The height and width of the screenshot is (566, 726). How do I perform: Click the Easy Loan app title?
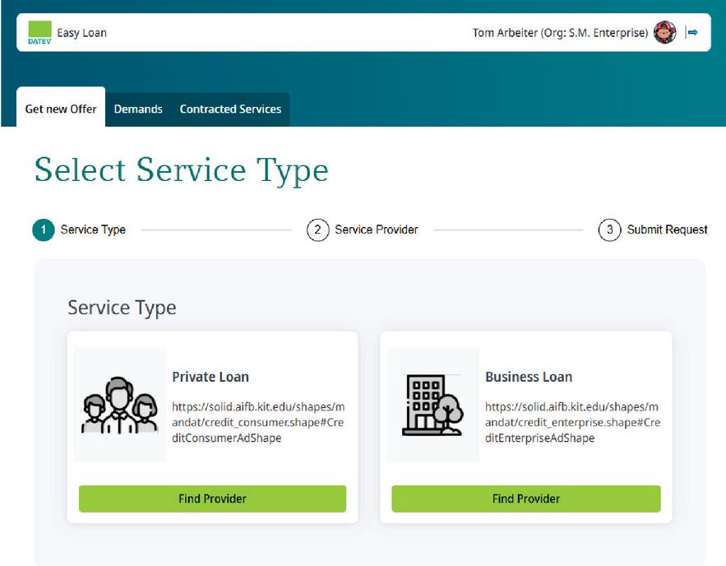81,33
